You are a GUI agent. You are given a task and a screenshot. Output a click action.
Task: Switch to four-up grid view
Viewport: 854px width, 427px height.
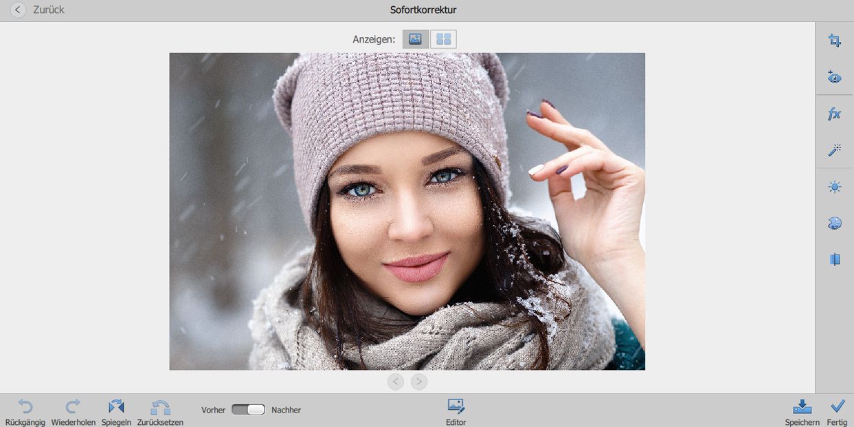click(x=443, y=39)
